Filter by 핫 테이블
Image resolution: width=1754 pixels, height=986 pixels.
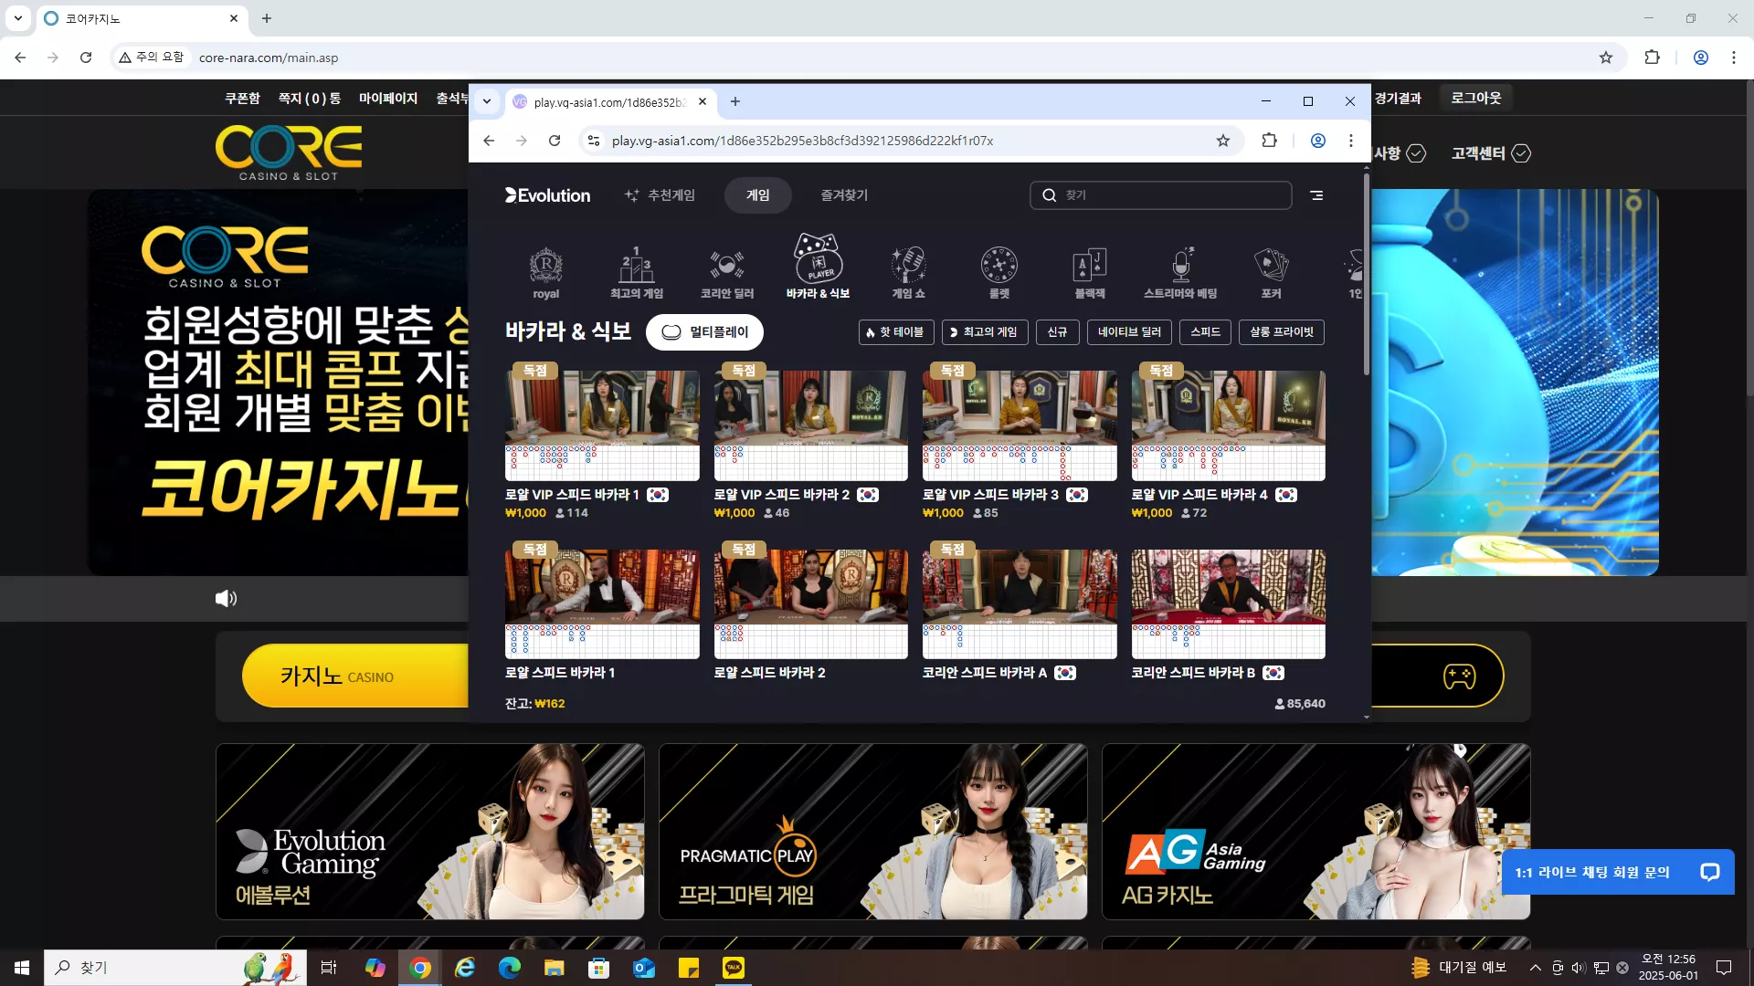pyautogui.click(x=896, y=332)
